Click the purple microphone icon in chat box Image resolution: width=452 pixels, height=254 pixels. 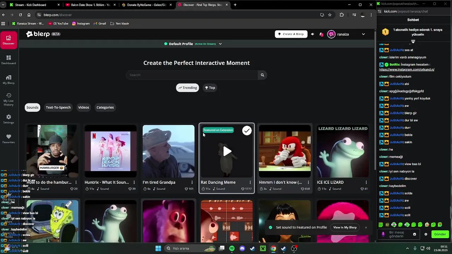383,234
